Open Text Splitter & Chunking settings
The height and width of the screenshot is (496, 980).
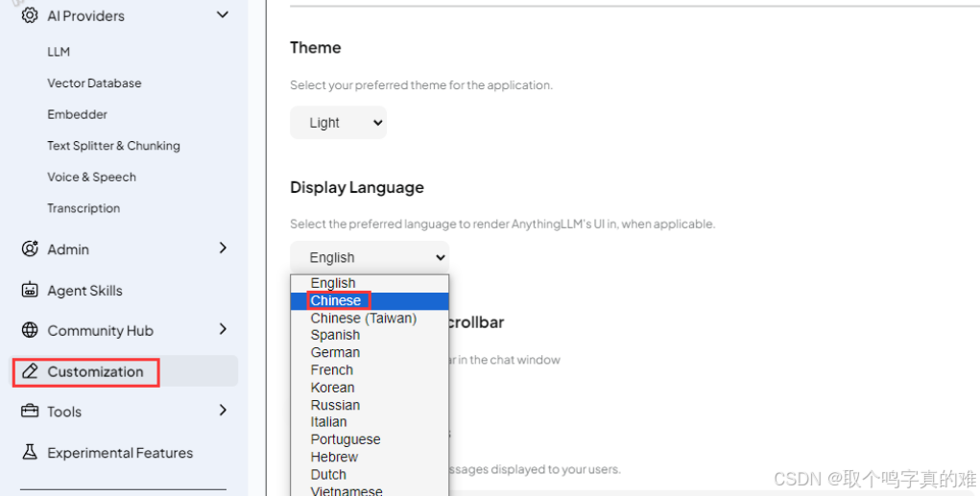pos(114,146)
